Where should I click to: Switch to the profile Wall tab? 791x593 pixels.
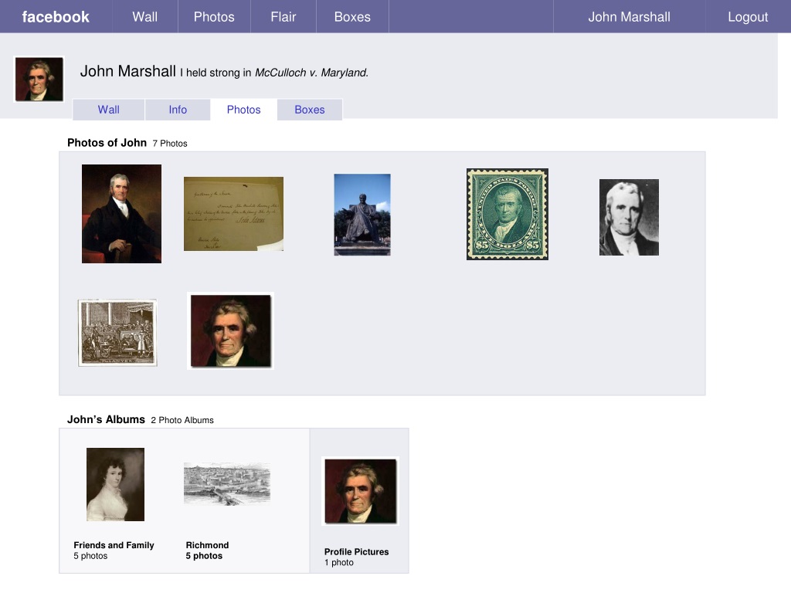click(108, 110)
